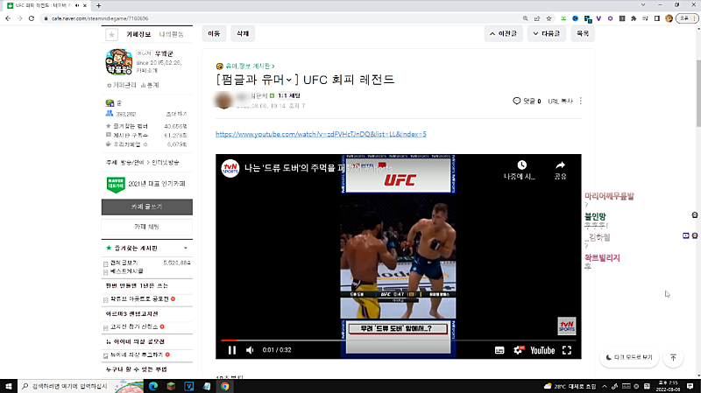Open the Chrome profile avatar
The width and height of the screenshot is (701, 393).
click(x=669, y=18)
